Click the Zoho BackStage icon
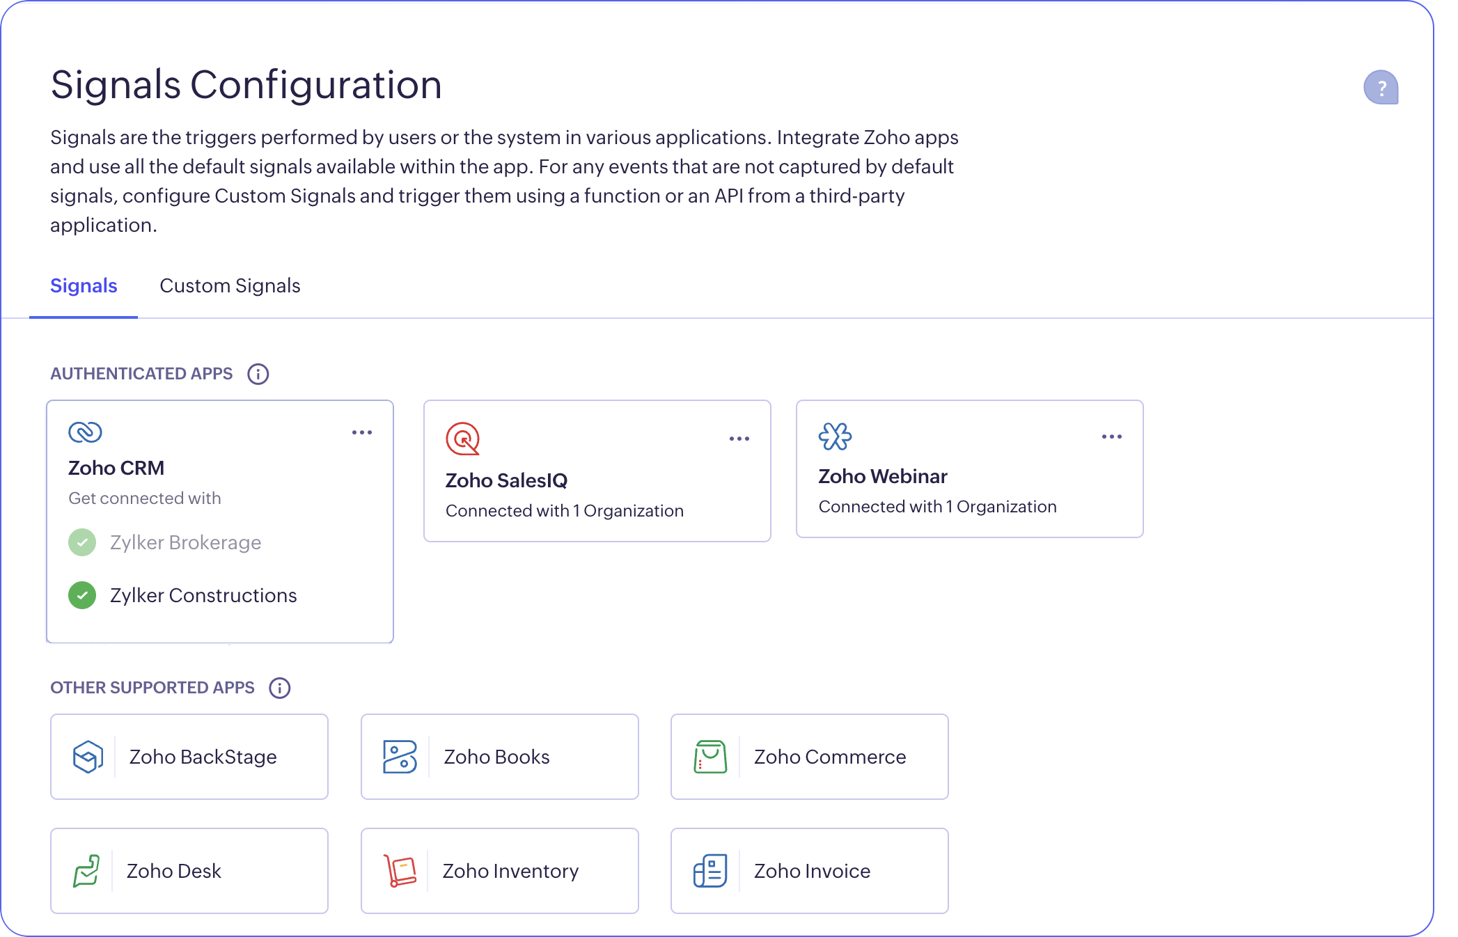This screenshot has height=937, width=1458. pyautogui.click(x=88, y=757)
